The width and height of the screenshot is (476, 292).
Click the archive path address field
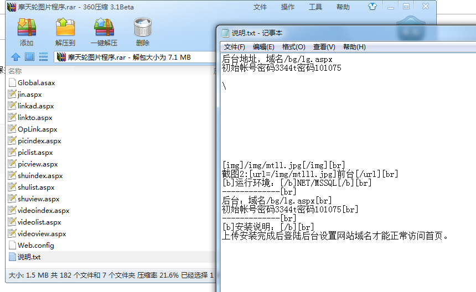click(x=135, y=57)
